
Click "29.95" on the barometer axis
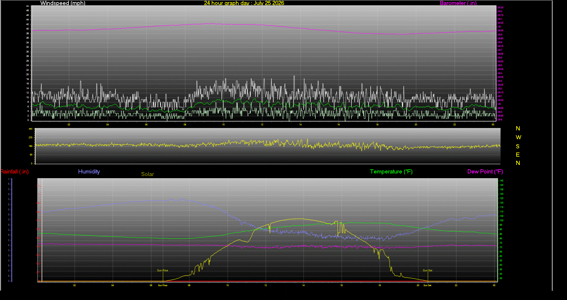[x=501, y=30]
